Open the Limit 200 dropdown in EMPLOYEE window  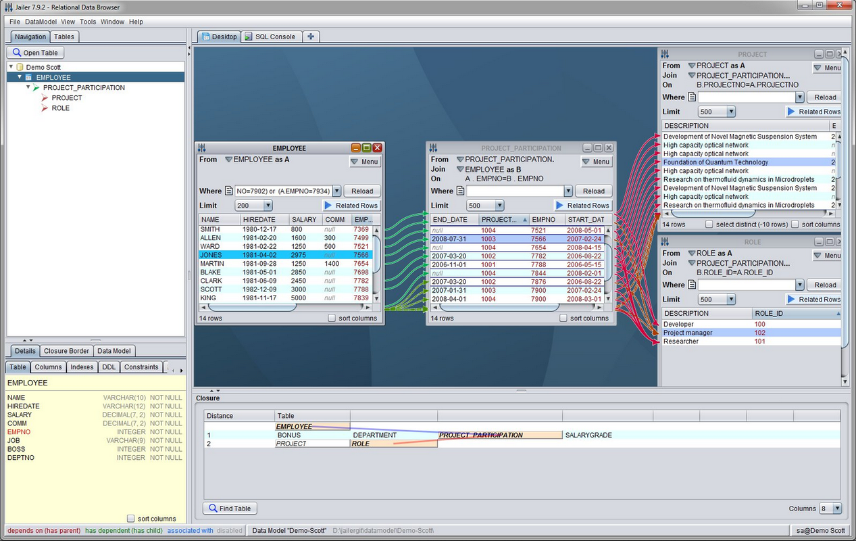(253, 206)
